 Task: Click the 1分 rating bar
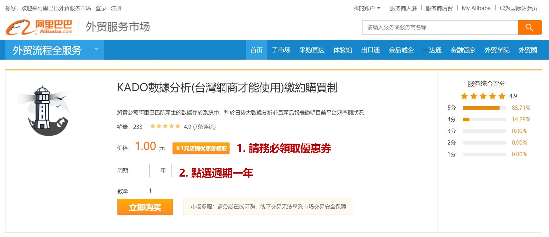[x=484, y=154]
